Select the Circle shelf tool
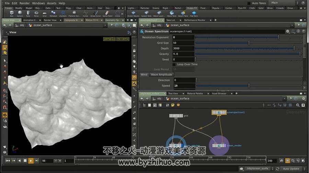Viewport: 309px width, 173px height. coord(117,14)
